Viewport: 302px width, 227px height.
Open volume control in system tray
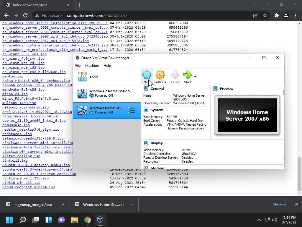click(x=275, y=220)
